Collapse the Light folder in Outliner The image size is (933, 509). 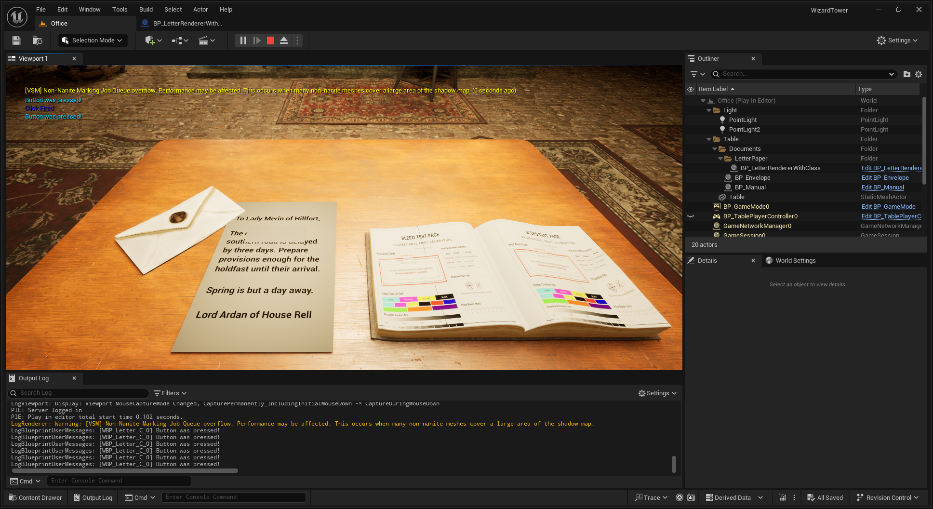pos(708,110)
